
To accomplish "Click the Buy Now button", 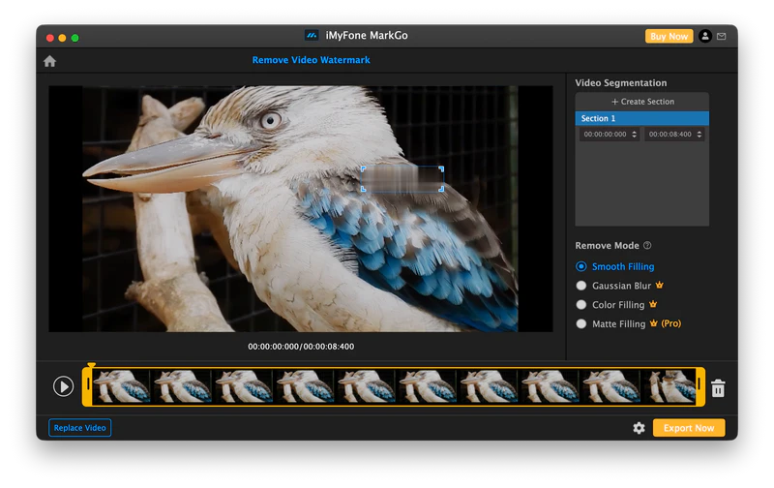I will (x=669, y=36).
